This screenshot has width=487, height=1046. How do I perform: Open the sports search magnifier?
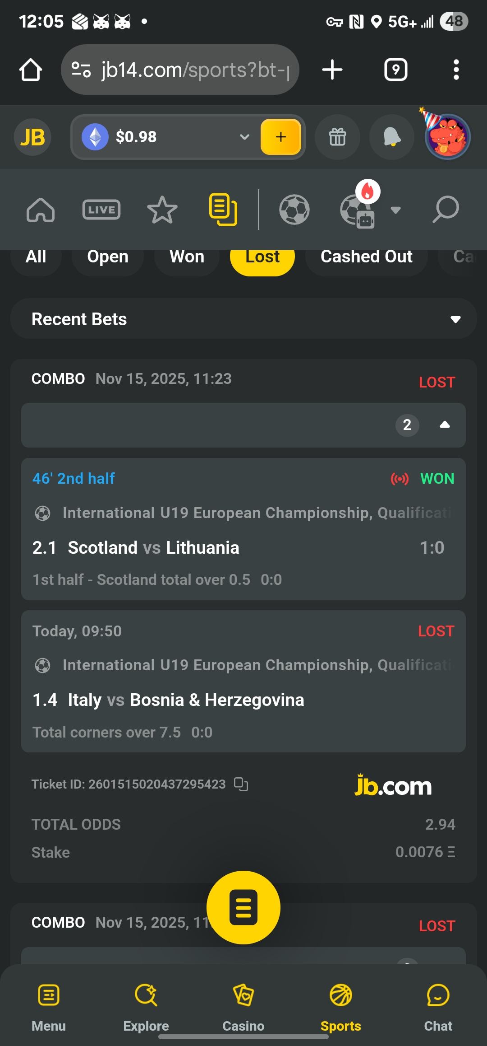coord(446,210)
